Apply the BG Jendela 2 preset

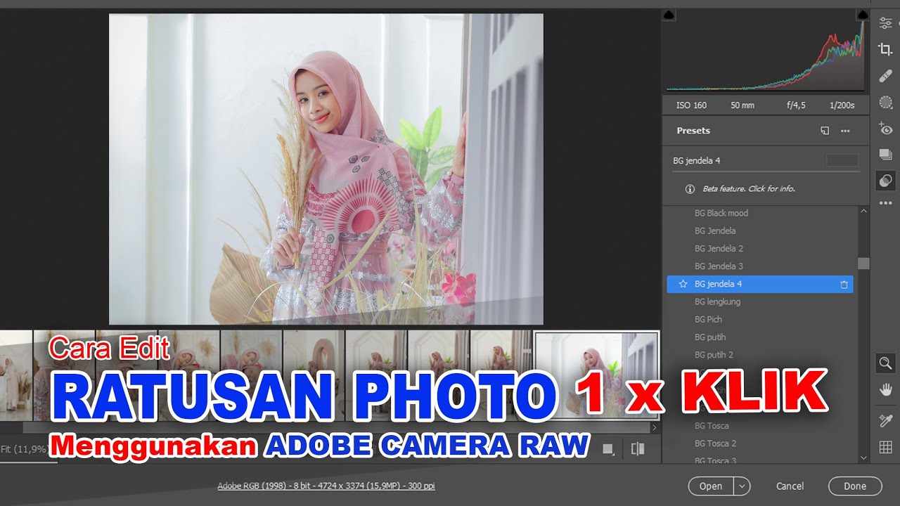719,248
